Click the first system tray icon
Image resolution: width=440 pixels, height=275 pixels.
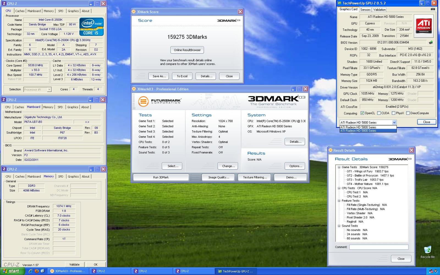tap(431, 271)
